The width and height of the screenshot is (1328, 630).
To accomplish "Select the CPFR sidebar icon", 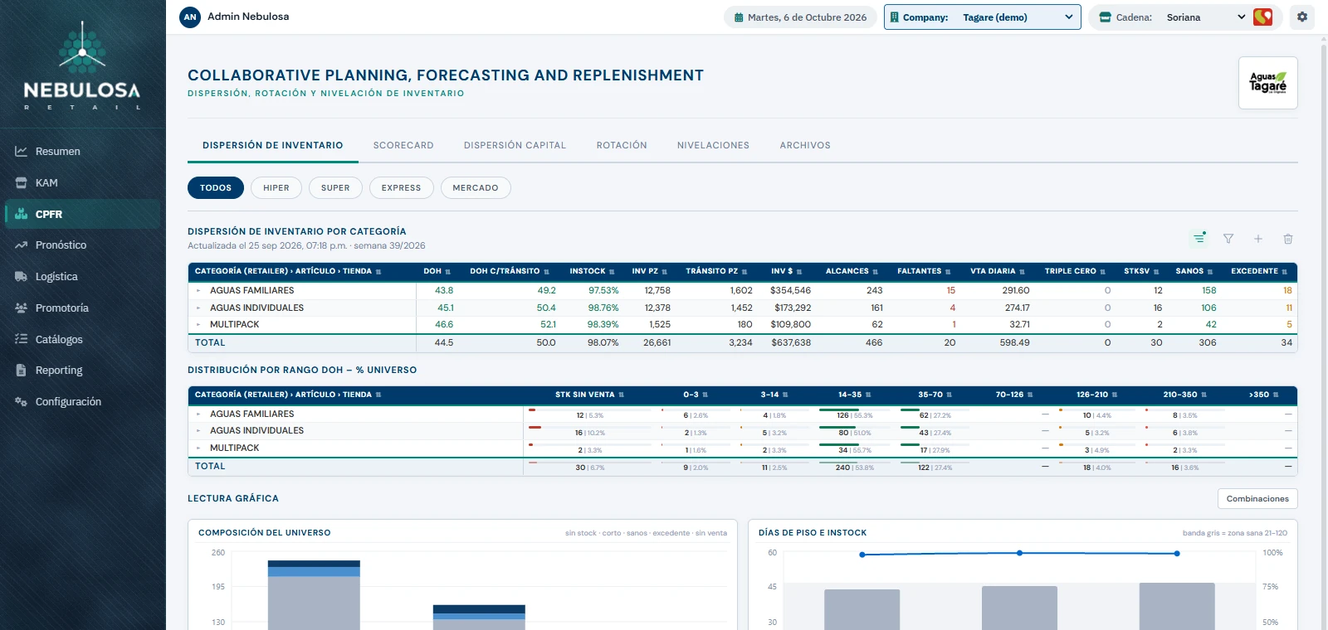I will pos(21,214).
